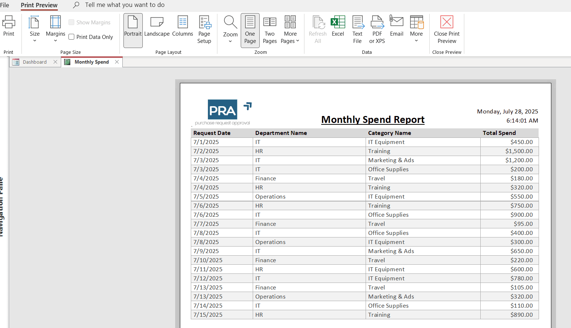
Task: Open the Columns layout settings
Action: tap(182, 26)
